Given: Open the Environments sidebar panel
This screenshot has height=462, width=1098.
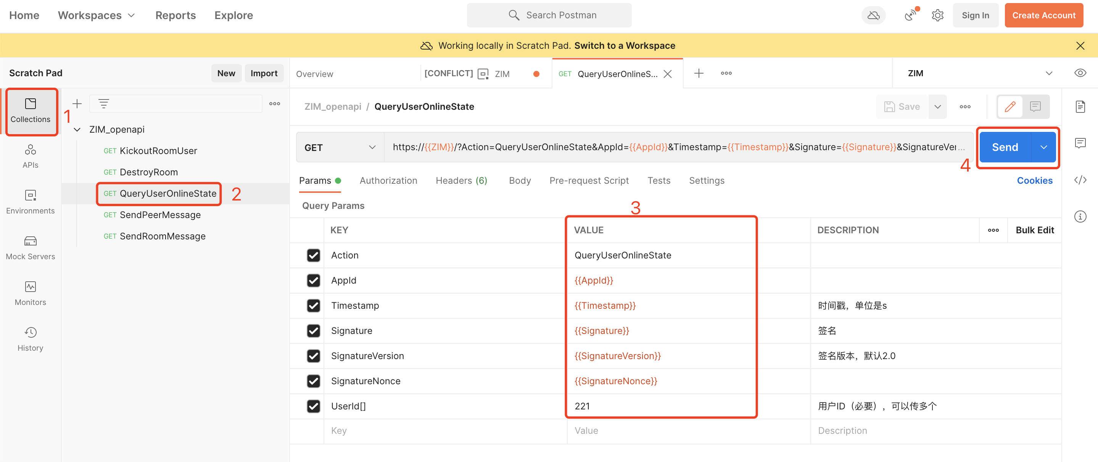Looking at the screenshot, I should 30,202.
